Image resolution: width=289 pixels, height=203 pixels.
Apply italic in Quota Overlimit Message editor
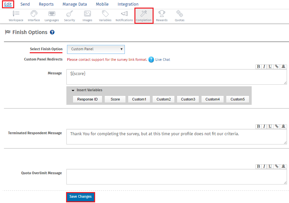click(264, 166)
